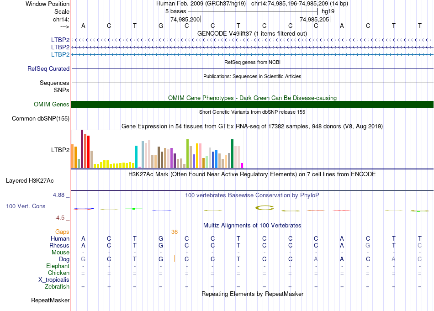
Task: Click the large C conservation logo letter
Action: pyautogui.click(x=265, y=208)
